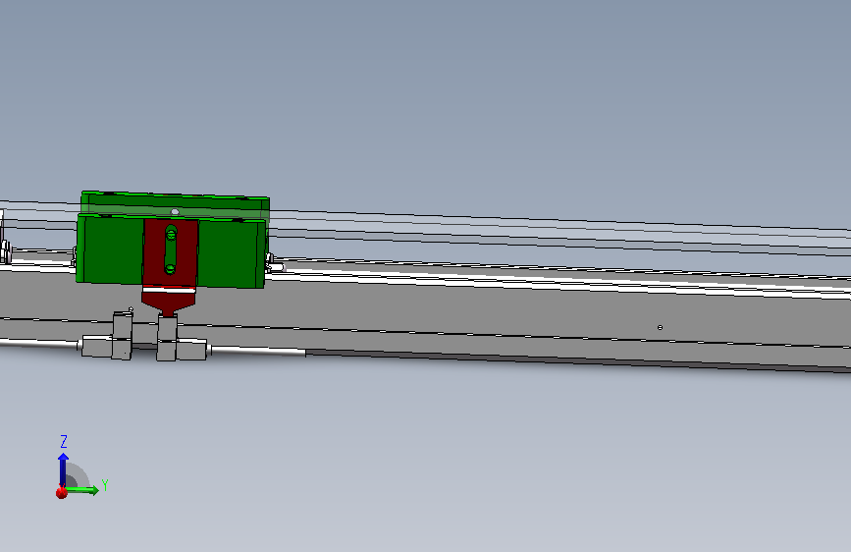The height and width of the screenshot is (552, 851).
Task: Pick the small circular hole on gray beam
Action: tap(660, 328)
